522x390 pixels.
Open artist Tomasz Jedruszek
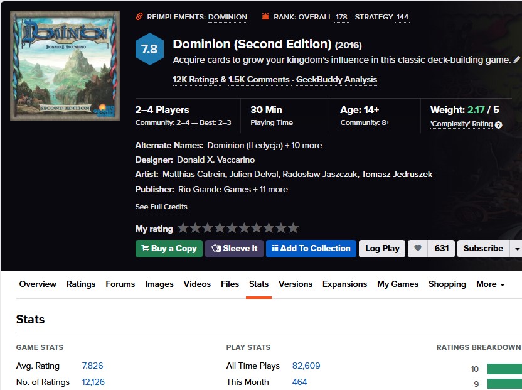(x=397, y=175)
